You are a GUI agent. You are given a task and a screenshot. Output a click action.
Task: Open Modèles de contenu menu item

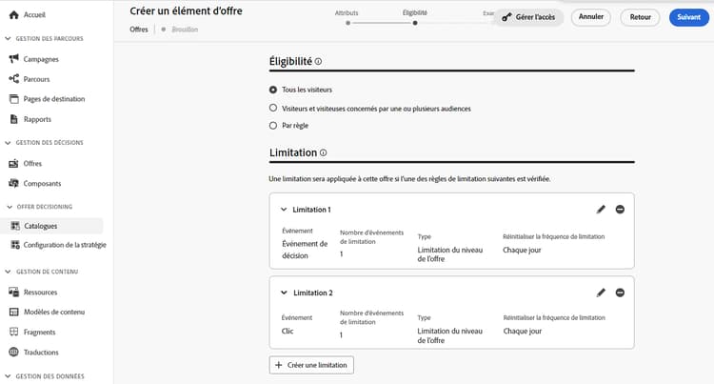coord(54,312)
